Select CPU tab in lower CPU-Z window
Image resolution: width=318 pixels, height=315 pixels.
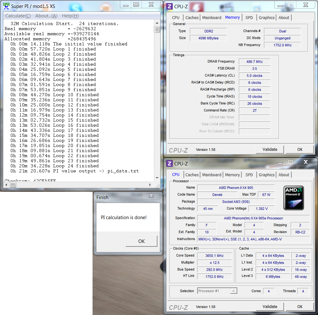point(176,175)
